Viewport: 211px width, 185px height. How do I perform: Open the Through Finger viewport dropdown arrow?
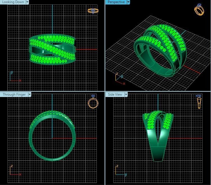coord(30,94)
